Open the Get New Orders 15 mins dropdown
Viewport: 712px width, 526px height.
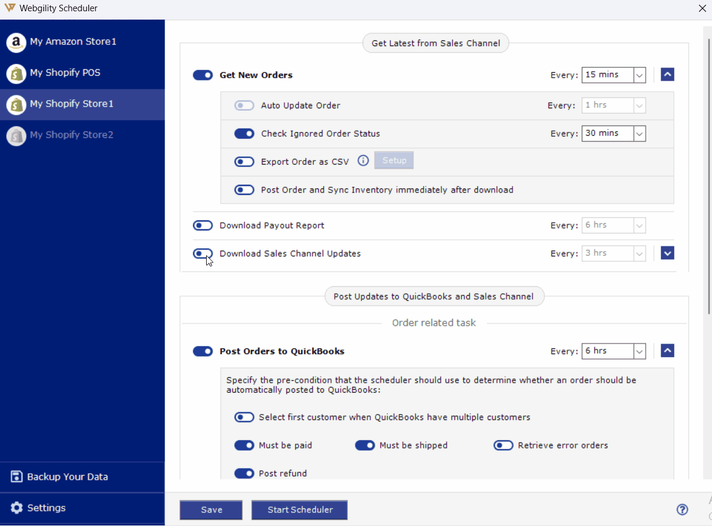(x=639, y=75)
